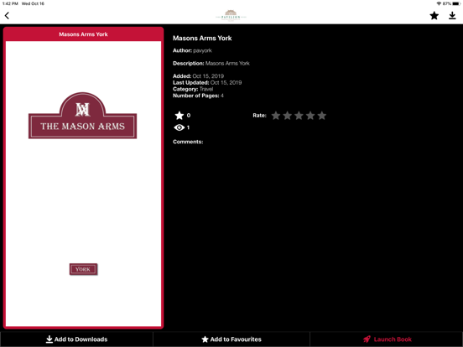Screen dimensions: 463x347
Task: Rate the book four stars
Action: click(310, 116)
